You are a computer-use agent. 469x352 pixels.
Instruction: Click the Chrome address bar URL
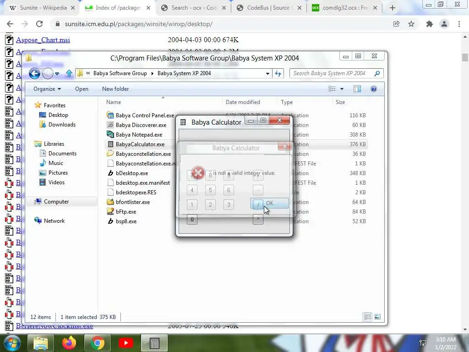[138, 24]
